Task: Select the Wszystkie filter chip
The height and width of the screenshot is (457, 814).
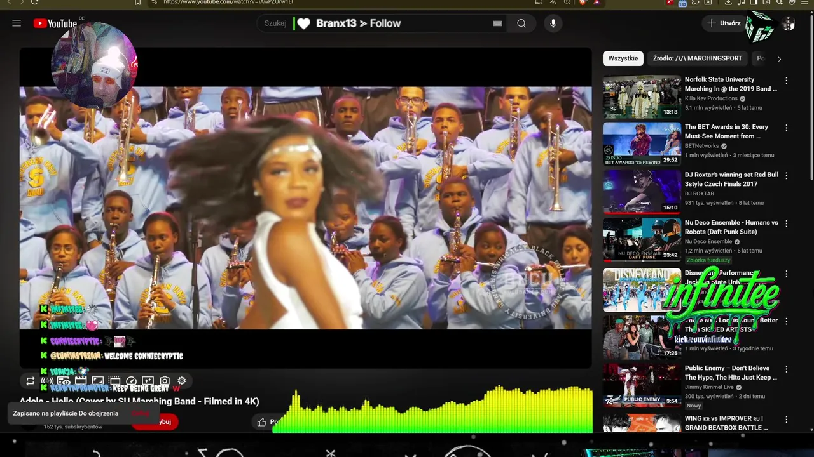Action: [x=623, y=58]
